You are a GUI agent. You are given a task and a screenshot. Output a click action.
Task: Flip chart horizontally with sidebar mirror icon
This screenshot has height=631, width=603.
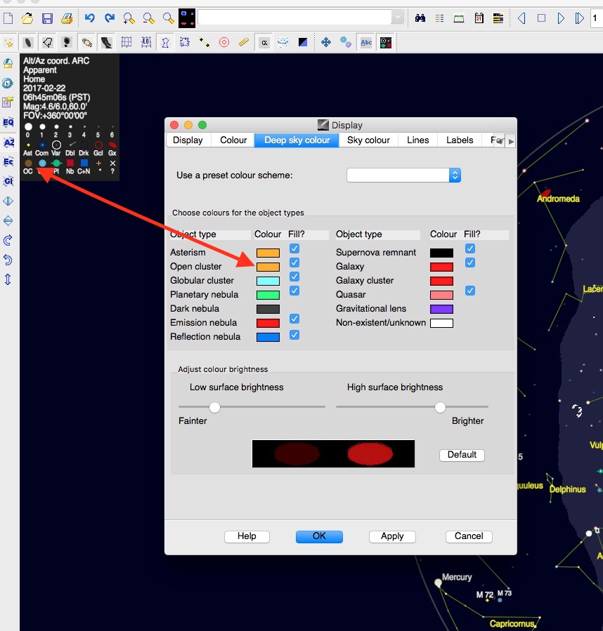point(8,201)
